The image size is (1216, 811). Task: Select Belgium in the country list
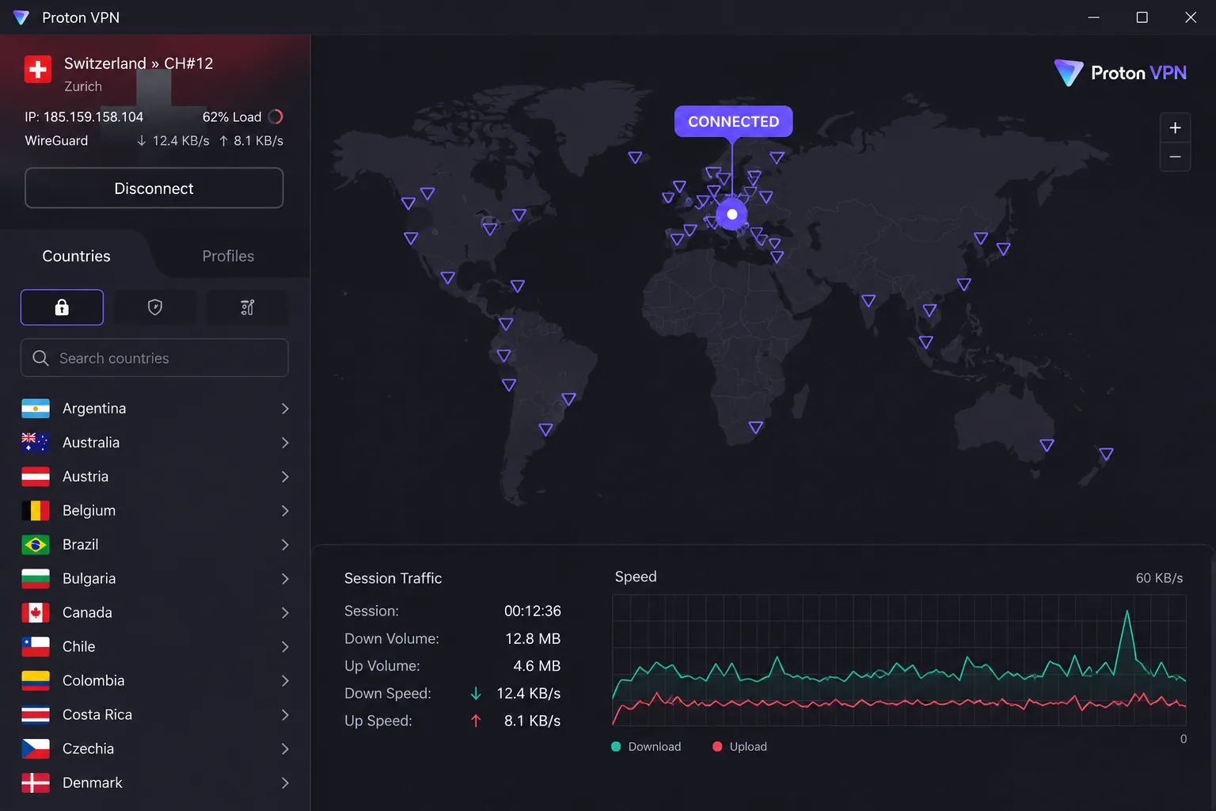pos(155,511)
